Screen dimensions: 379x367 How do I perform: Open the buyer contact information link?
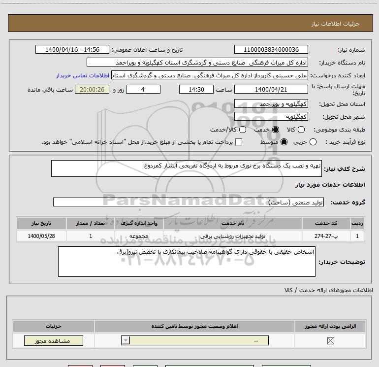coord(83,75)
